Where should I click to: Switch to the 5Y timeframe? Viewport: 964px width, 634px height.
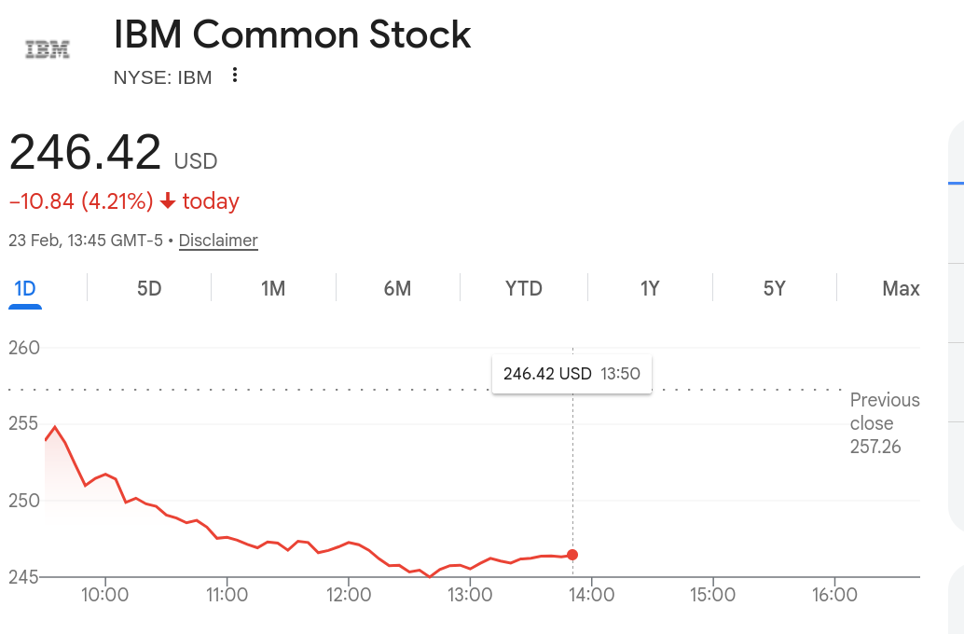pyautogui.click(x=773, y=289)
